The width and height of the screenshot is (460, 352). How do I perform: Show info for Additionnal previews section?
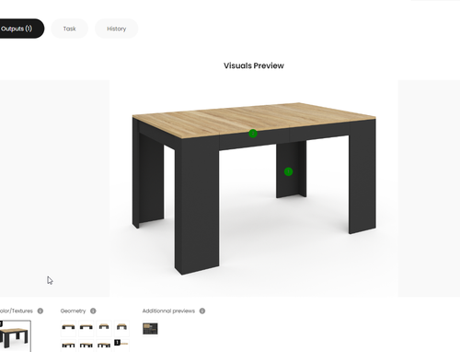(x=202, y=311)
